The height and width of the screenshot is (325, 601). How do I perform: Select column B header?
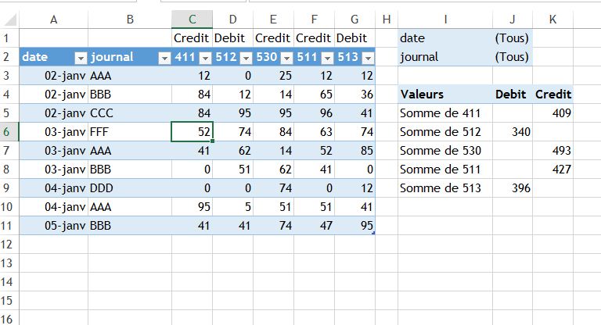130,20
